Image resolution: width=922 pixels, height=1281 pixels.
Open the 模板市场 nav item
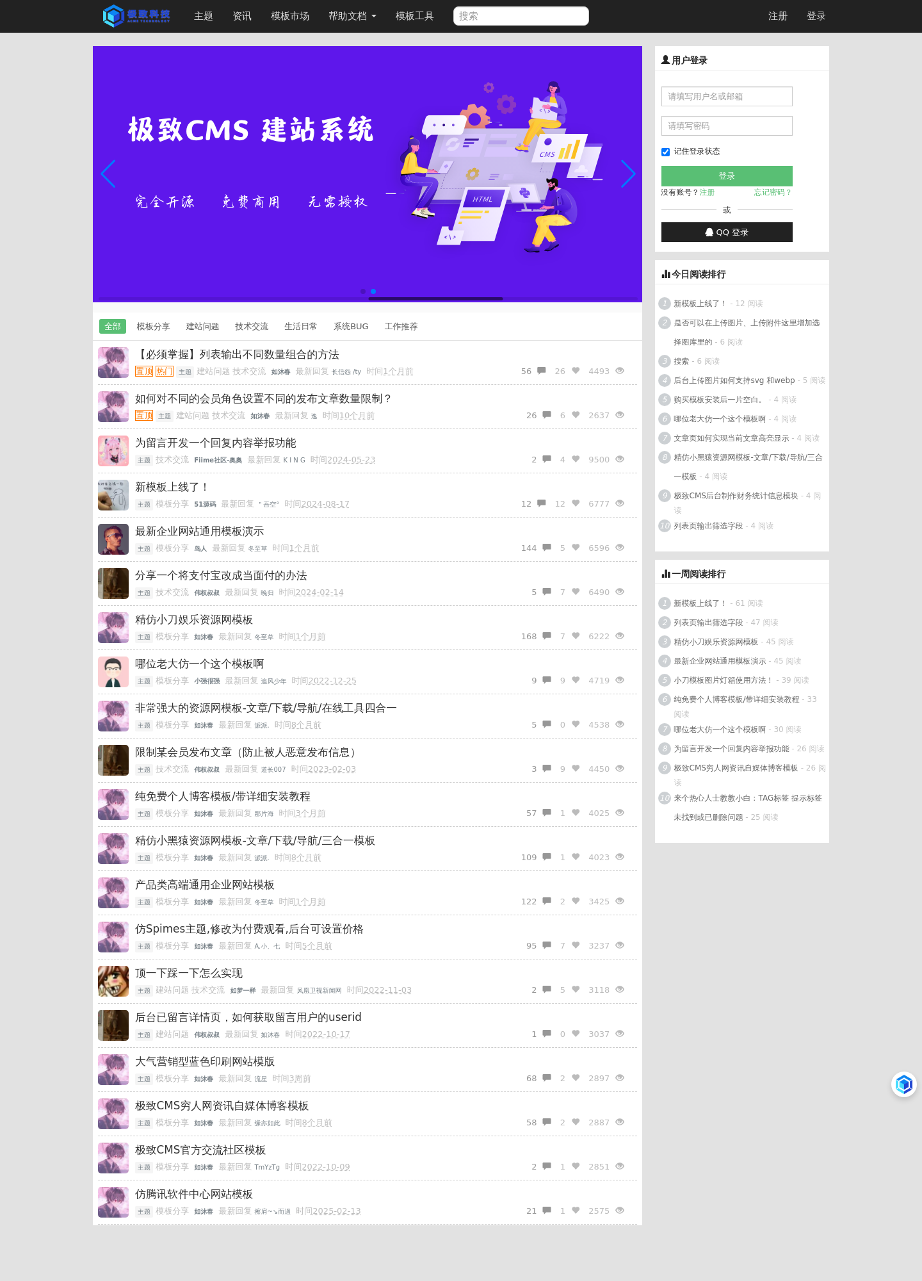[x=290, y=16]
